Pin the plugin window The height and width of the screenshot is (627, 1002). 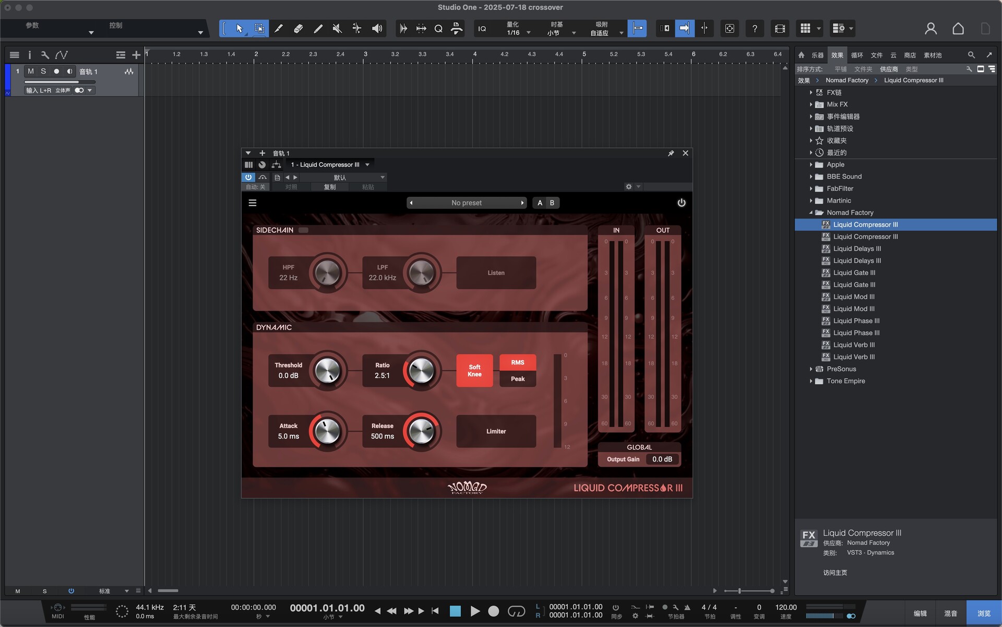671,153
